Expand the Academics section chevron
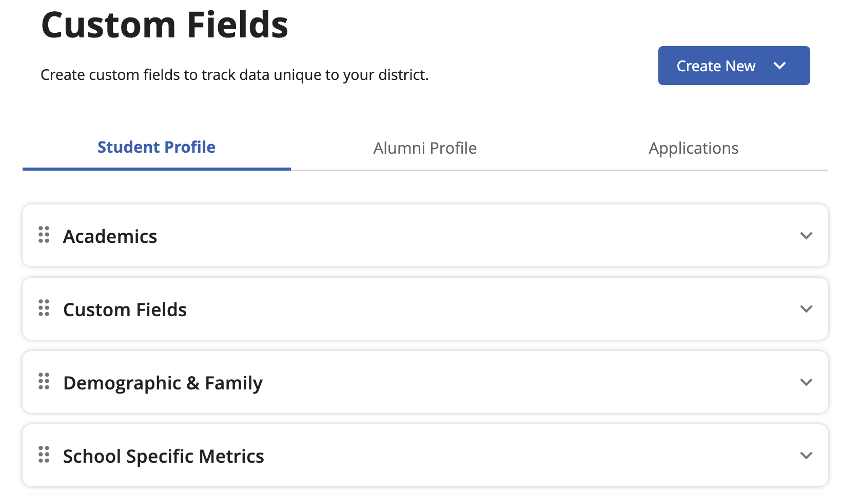Screen dimensions: 862x495 (x=806, y=236)
